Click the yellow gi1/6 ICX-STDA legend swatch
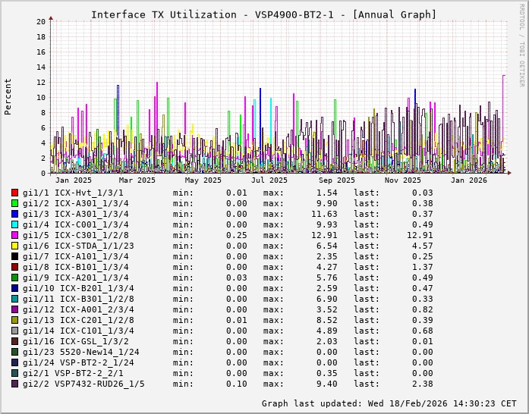 pos(14,246)
